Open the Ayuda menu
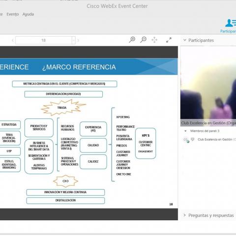The width and height of the screenshot is (236, 236). [x=28, y=14]
